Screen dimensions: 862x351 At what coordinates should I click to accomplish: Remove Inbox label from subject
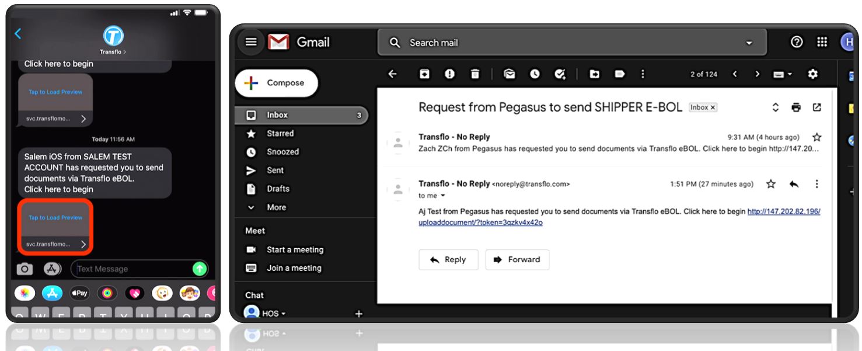(x=713, y=107)
